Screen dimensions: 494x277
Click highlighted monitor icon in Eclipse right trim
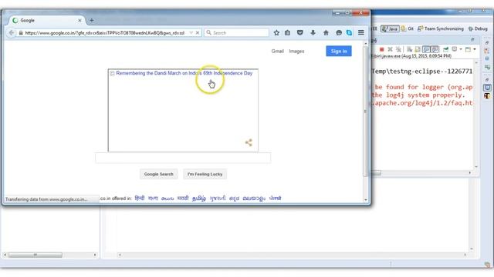487,87
